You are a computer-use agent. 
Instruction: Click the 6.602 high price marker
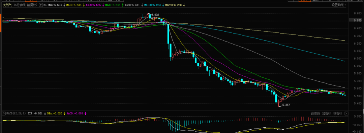pos(155,14)
